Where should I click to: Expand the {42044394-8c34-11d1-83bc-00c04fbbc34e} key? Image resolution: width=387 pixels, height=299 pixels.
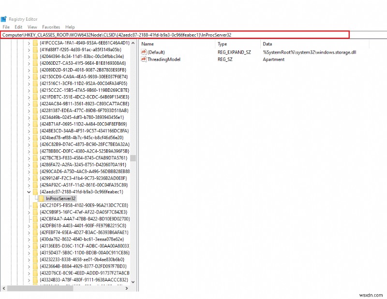(29, 57)
